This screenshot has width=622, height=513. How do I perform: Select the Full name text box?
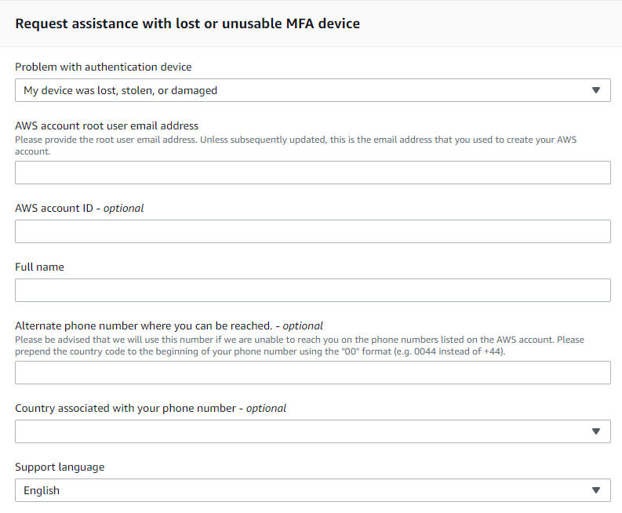[312, 290]
